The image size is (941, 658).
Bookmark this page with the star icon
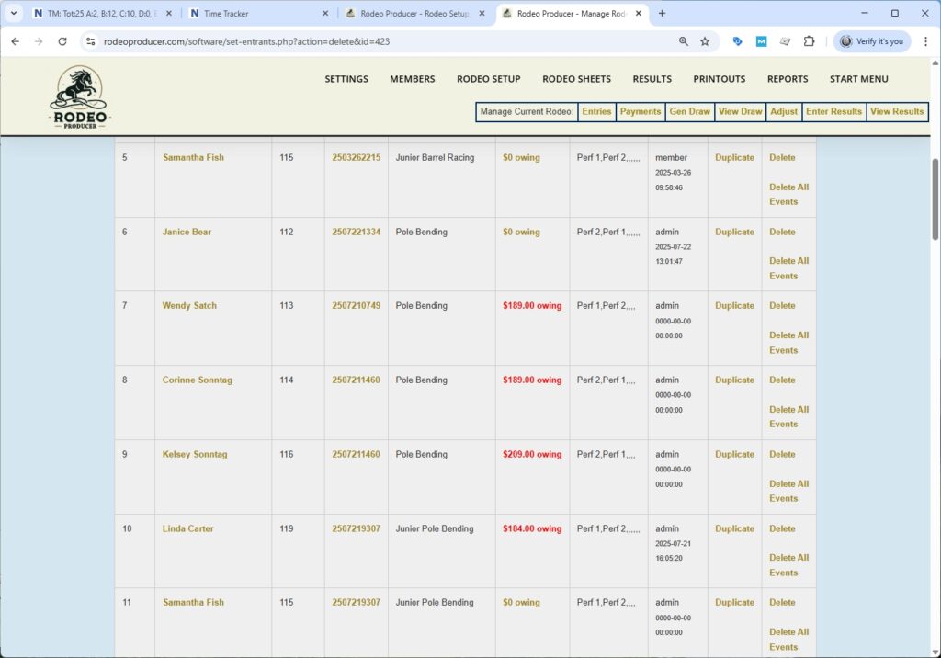[705, 41]
